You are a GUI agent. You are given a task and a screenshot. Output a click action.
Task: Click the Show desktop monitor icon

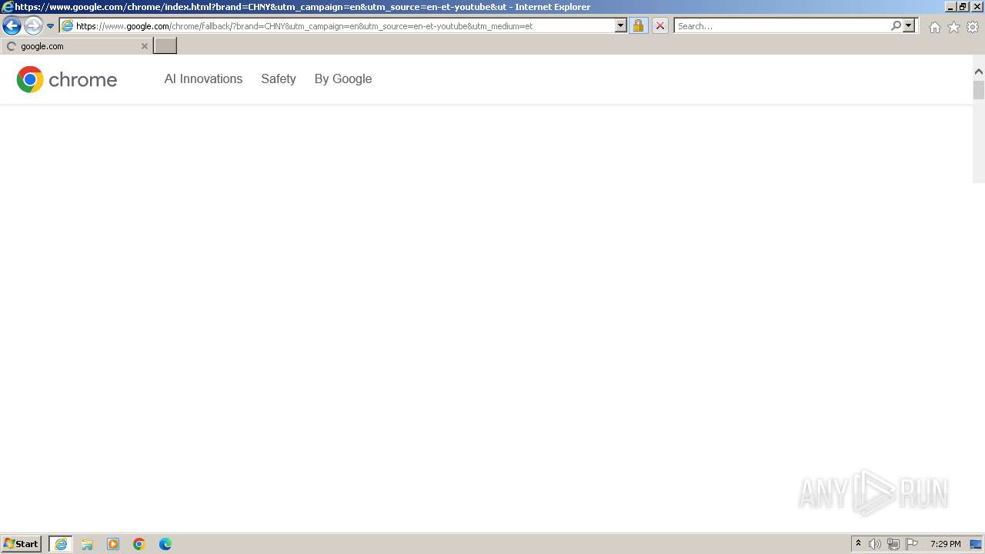[x=977, y=544]
